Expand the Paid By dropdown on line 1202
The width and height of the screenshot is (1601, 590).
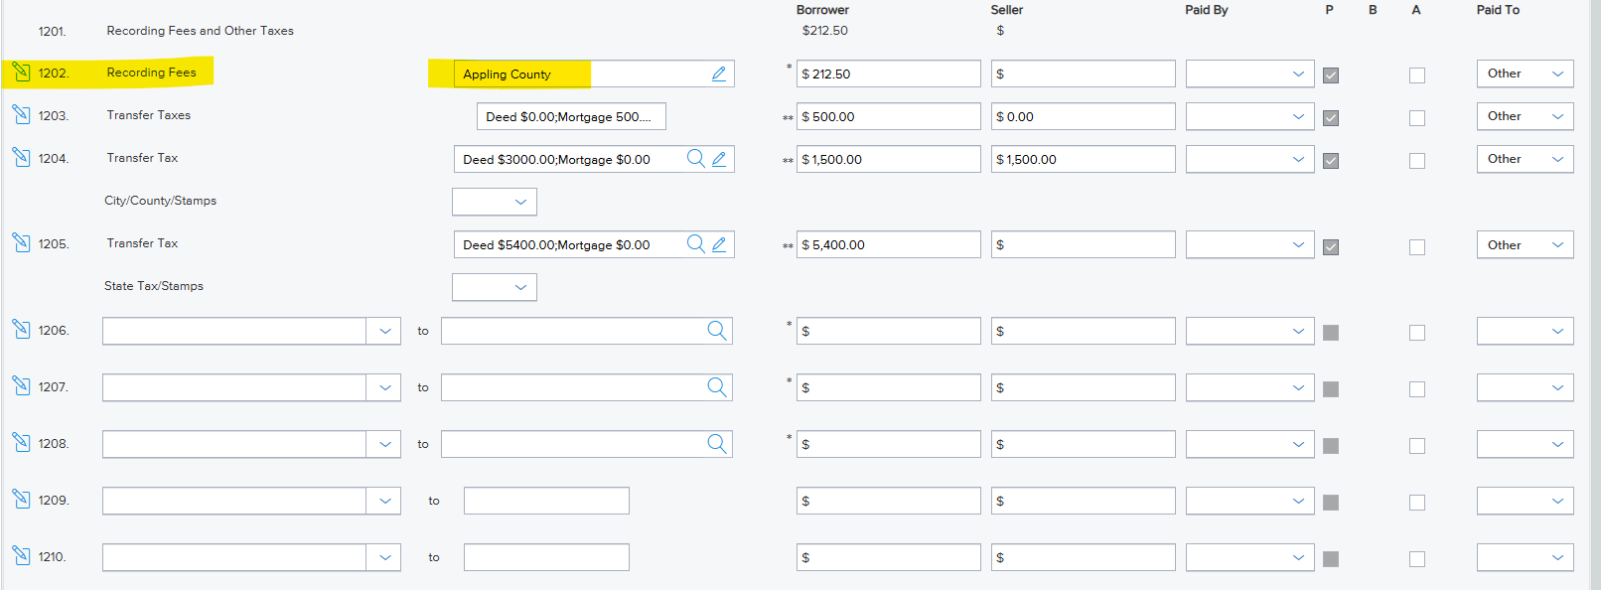pos(1249,74)
